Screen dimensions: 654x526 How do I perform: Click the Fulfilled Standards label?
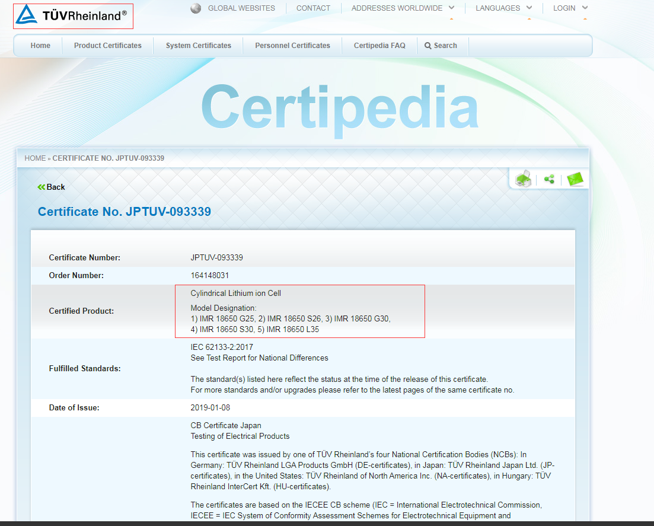click(x=85, y=368)
